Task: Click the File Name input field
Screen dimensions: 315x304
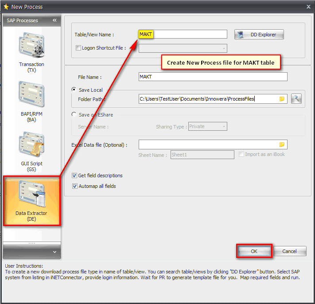Action: 213,77
